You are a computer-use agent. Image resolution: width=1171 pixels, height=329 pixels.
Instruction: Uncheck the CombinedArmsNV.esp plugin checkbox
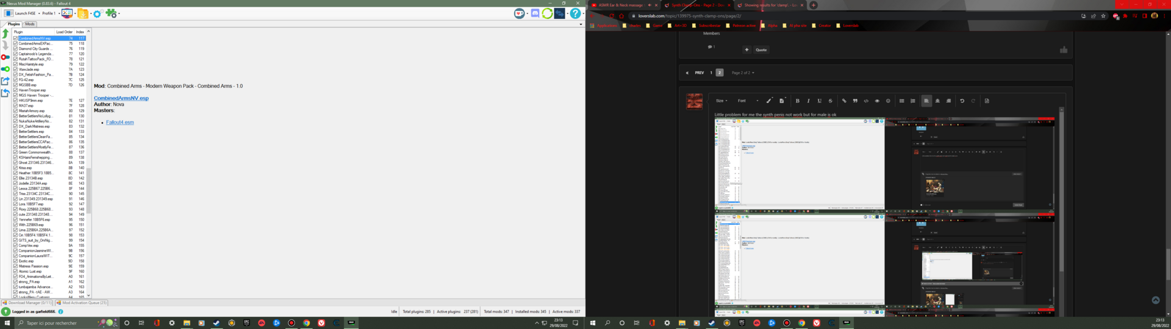[x=15, y=38]
